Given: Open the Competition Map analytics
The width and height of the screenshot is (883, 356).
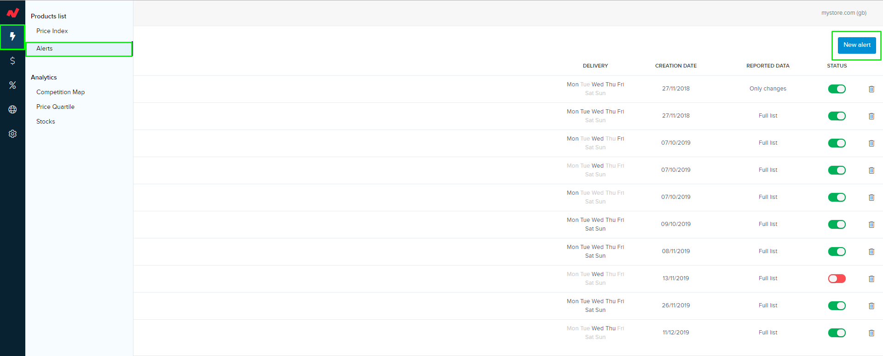Looking at the screenshot, I should coord(60,92).
